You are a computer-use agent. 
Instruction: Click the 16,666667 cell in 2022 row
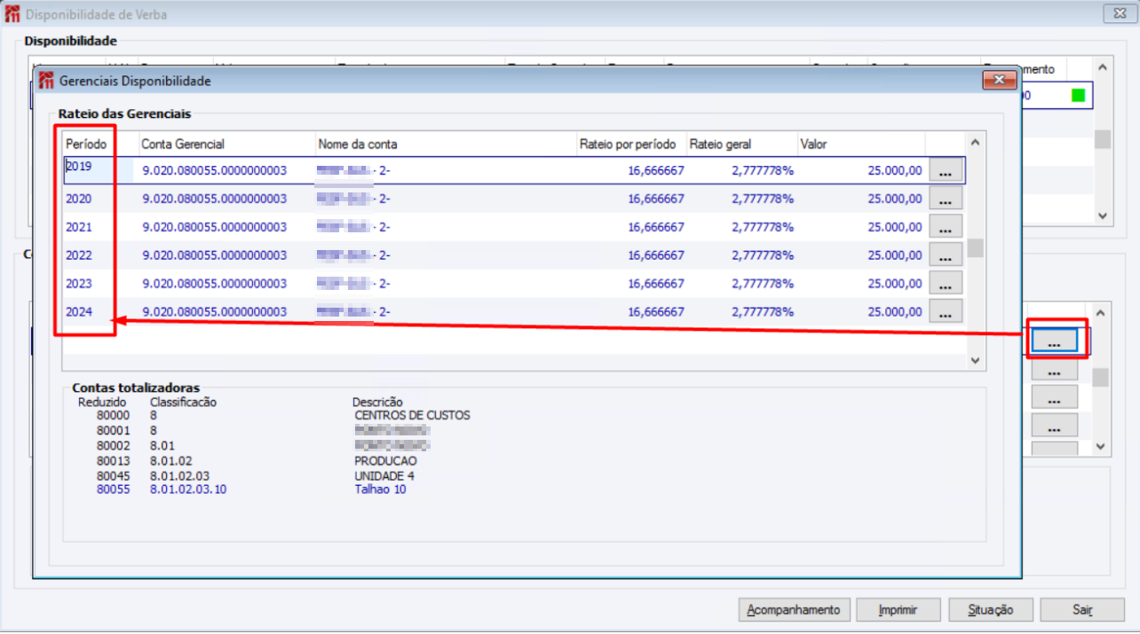tap(656, 255)
